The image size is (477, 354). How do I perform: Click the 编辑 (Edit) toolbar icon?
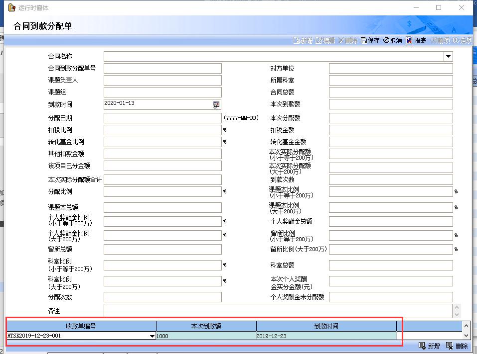point(325,40)
